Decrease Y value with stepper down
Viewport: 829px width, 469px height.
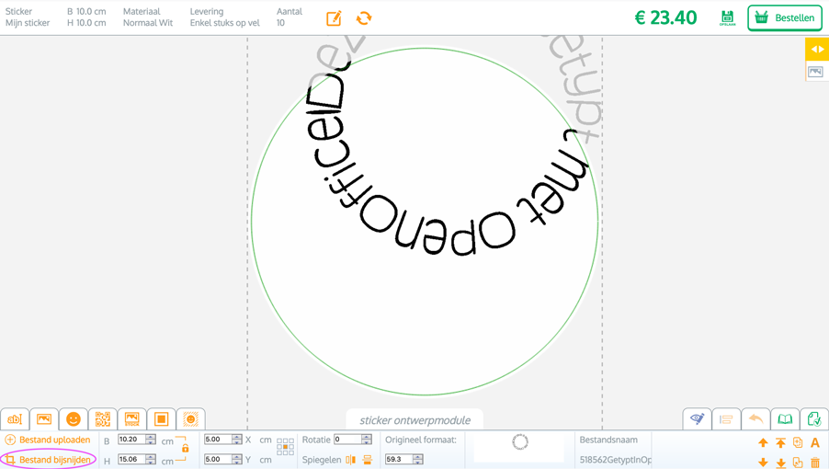[x=237, y=462]
